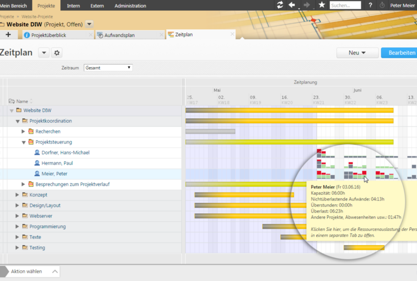
Task: Open help via question mark icon
Action: (x=370, y=5)
